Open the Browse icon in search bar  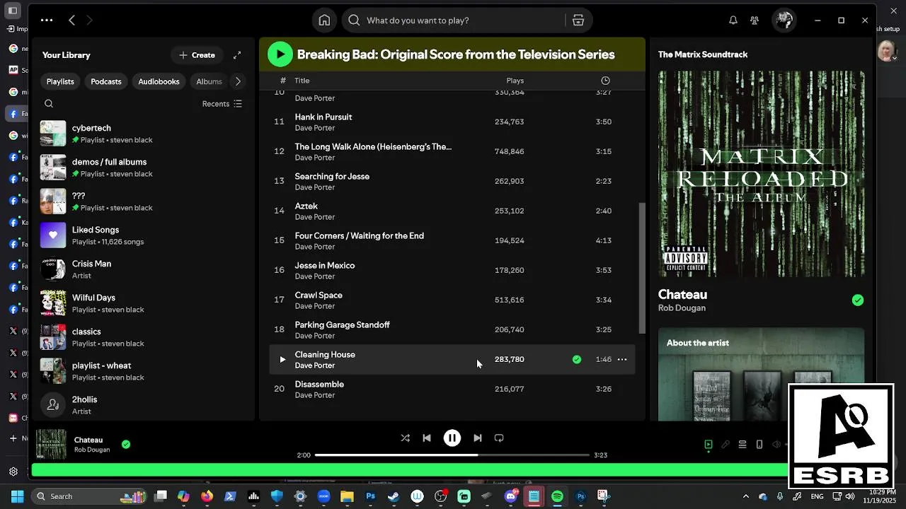578,21
